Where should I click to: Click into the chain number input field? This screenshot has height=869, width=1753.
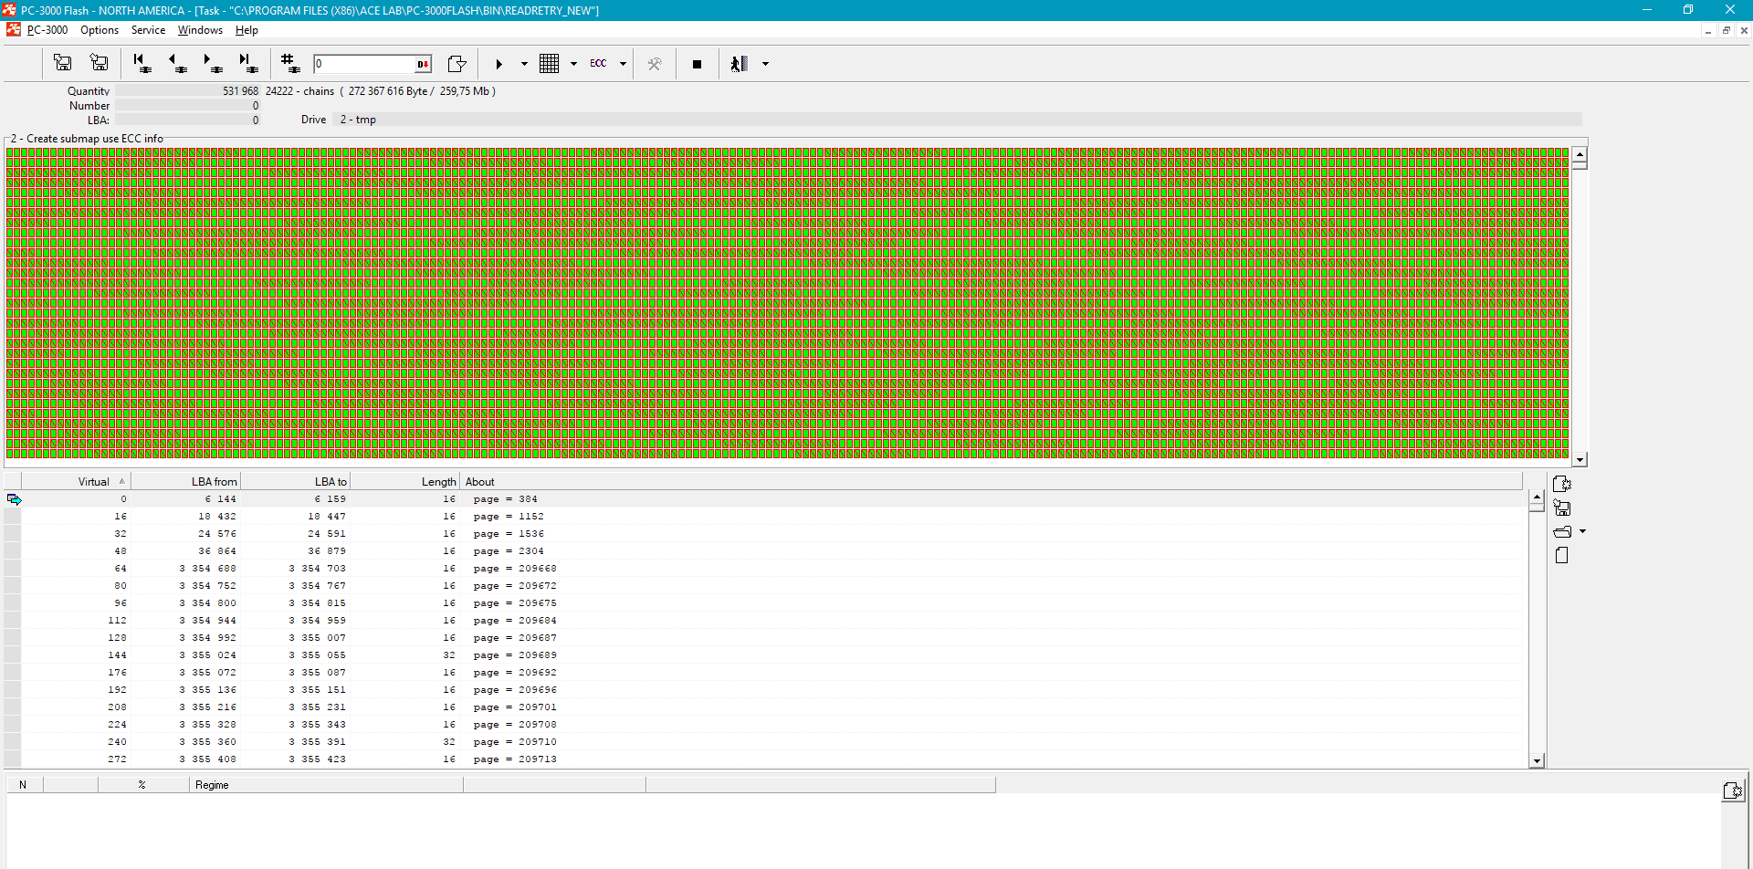pyautogui.click(x=364, y=64)
